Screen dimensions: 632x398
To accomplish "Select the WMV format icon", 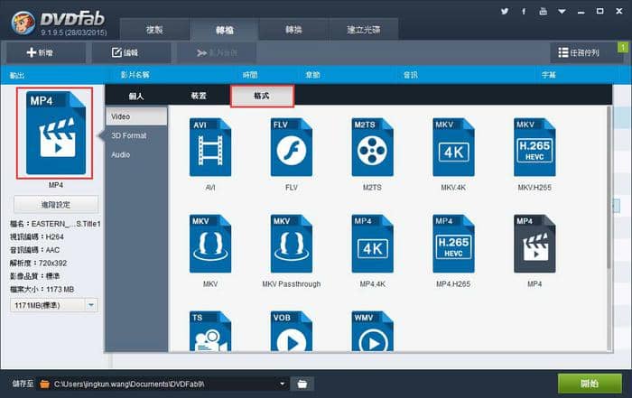I will coord(372,331).
